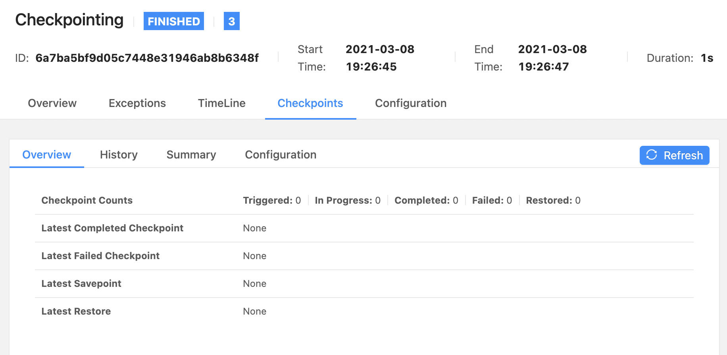
Task: Click the job ID text
Action: (x=147, y=58)
